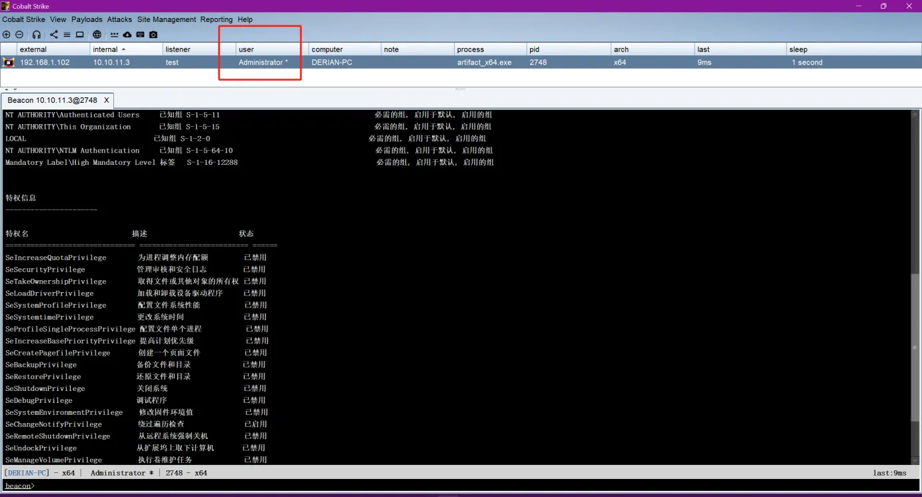The height and width of the screenshot is (497, 922).
Task: Click SeIncreaseQuotaPrivilege line in console
Action: click(x=135, y=258)
